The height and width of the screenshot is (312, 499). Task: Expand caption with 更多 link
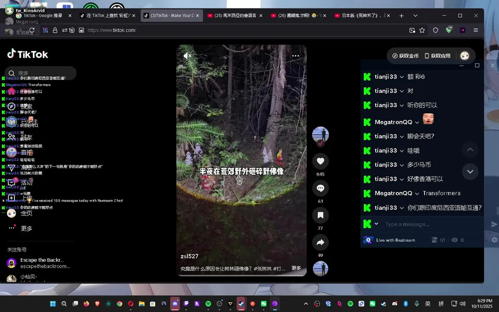point(296,268)
